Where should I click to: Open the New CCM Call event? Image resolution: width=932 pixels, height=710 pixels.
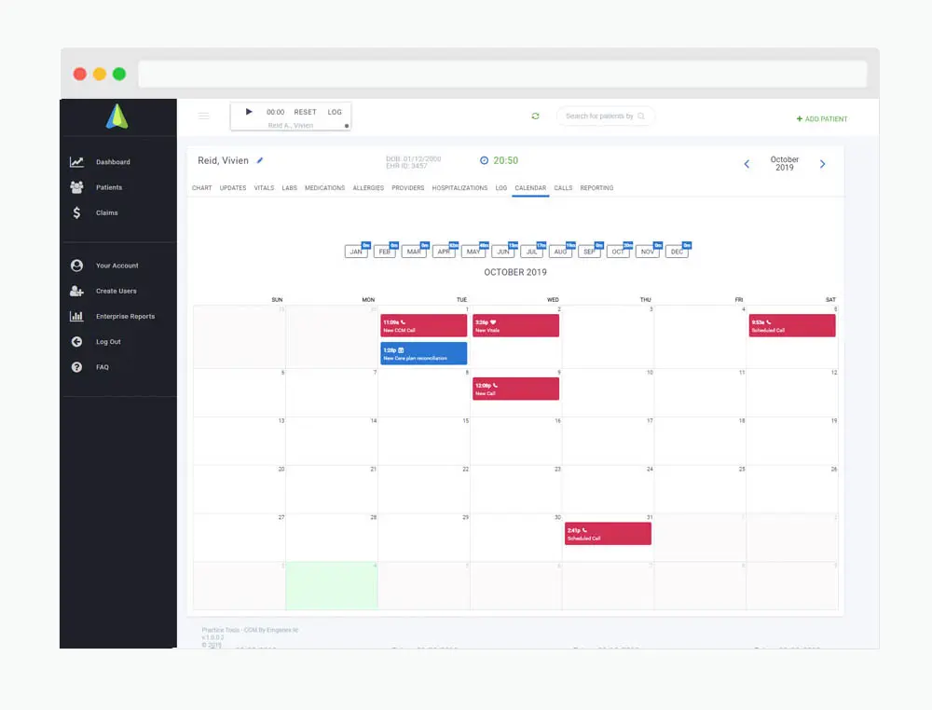pyautogui.click(x=424, y=325)
